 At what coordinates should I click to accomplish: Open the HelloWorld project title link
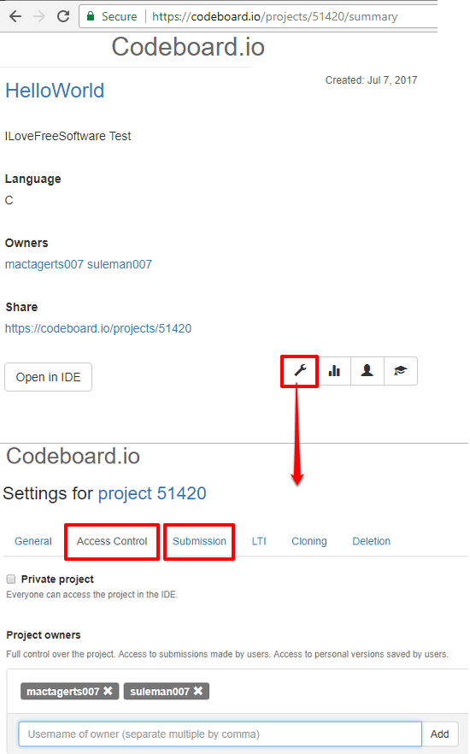(55, 91)
